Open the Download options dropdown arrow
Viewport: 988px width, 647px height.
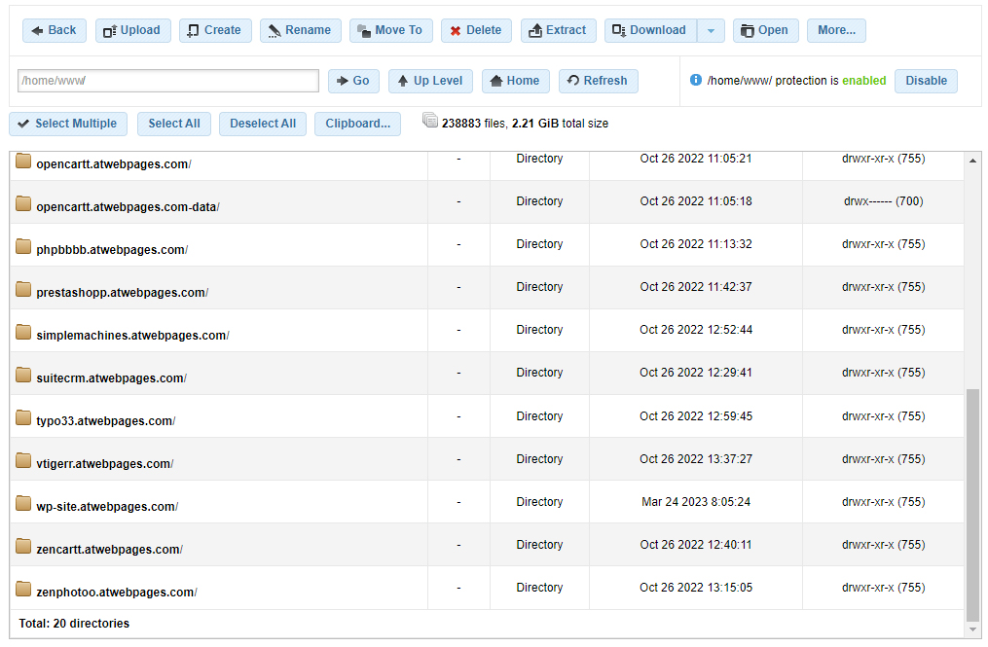pyautogui.click(x=711, y=30)
